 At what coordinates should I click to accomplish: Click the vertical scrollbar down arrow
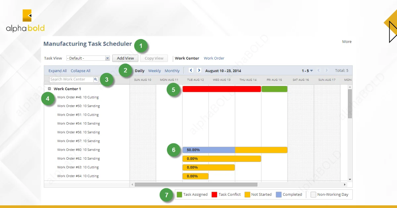pyautogui.click(x=350, y=179)
